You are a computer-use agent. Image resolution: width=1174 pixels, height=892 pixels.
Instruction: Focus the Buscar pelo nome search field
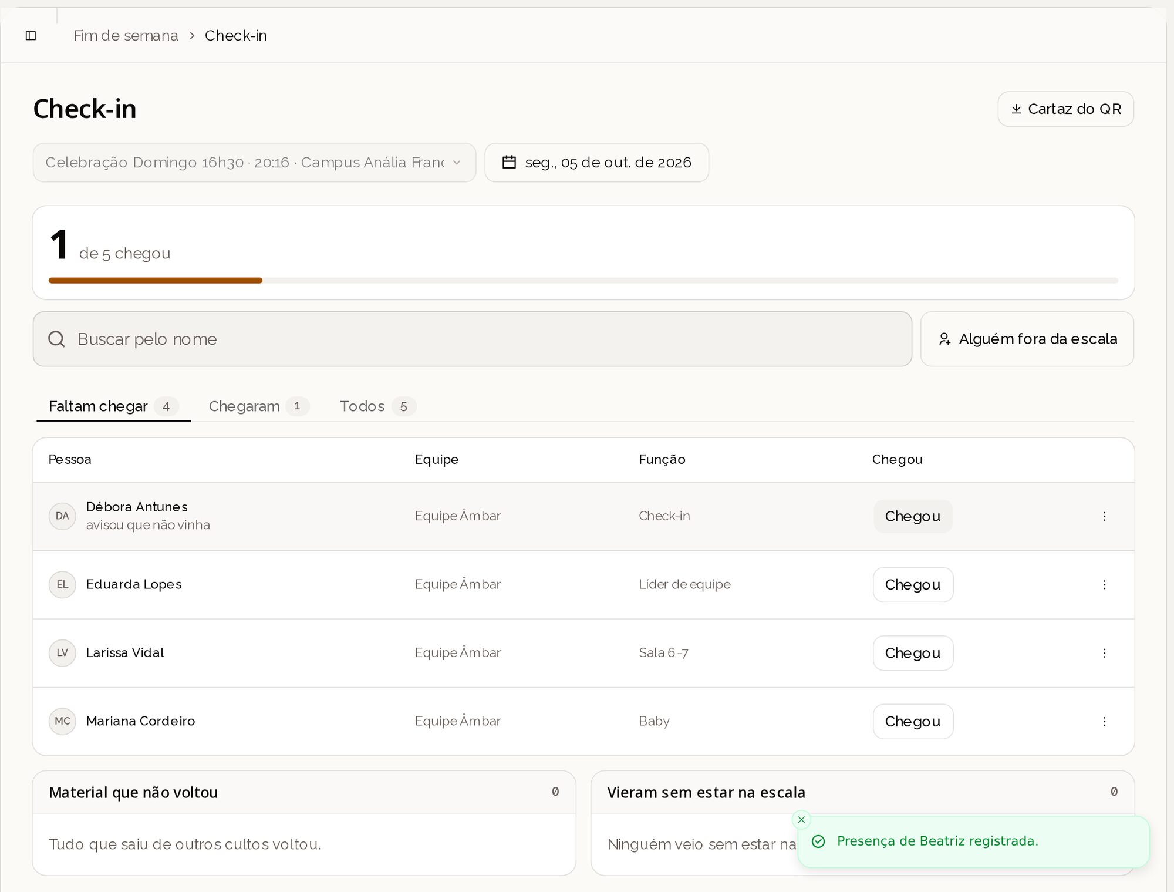click(473, 339)
